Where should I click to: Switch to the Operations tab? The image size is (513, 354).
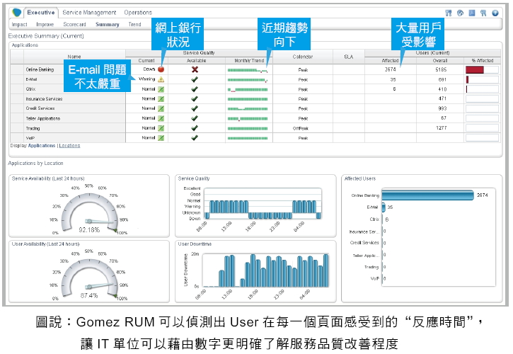tap(138, 13)
